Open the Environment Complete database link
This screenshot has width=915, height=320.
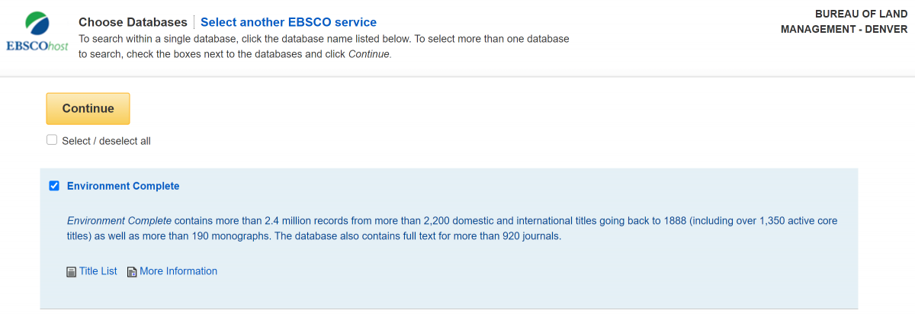pyautogui.click(x=124, y=186)
